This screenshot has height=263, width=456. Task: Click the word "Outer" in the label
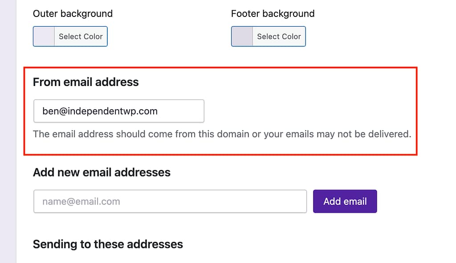(45, 14)
